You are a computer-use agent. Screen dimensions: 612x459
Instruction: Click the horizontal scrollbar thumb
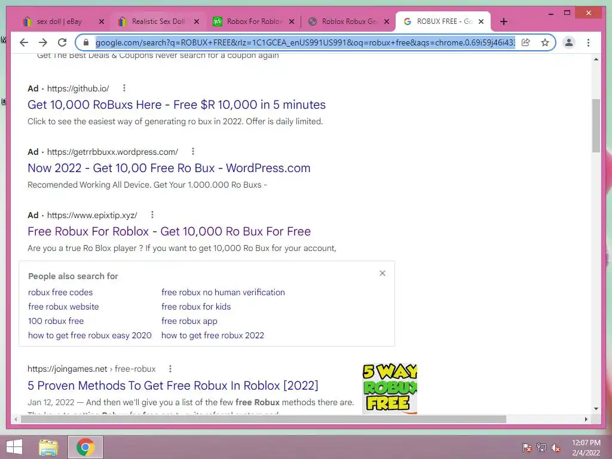264,419
